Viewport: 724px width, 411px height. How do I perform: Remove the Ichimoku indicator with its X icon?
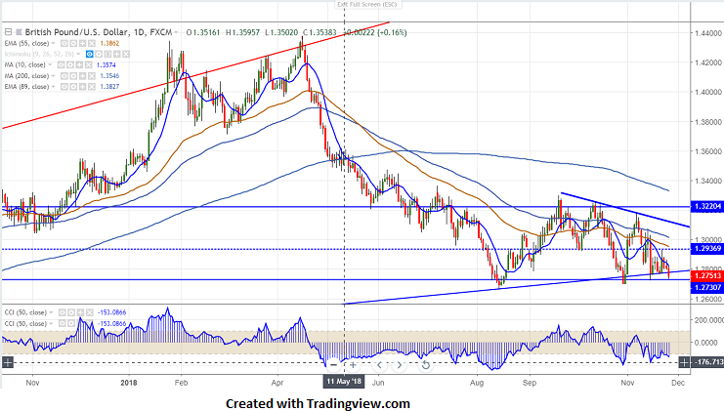(126, 54)
